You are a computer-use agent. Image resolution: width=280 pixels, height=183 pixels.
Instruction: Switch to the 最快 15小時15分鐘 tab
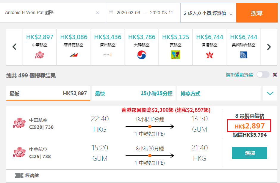pyautogui.click(x=134, y=93)
